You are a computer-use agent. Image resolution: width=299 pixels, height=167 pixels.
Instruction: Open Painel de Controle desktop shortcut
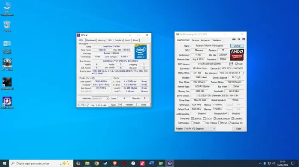pyautogui.click(x=7, y=48)
